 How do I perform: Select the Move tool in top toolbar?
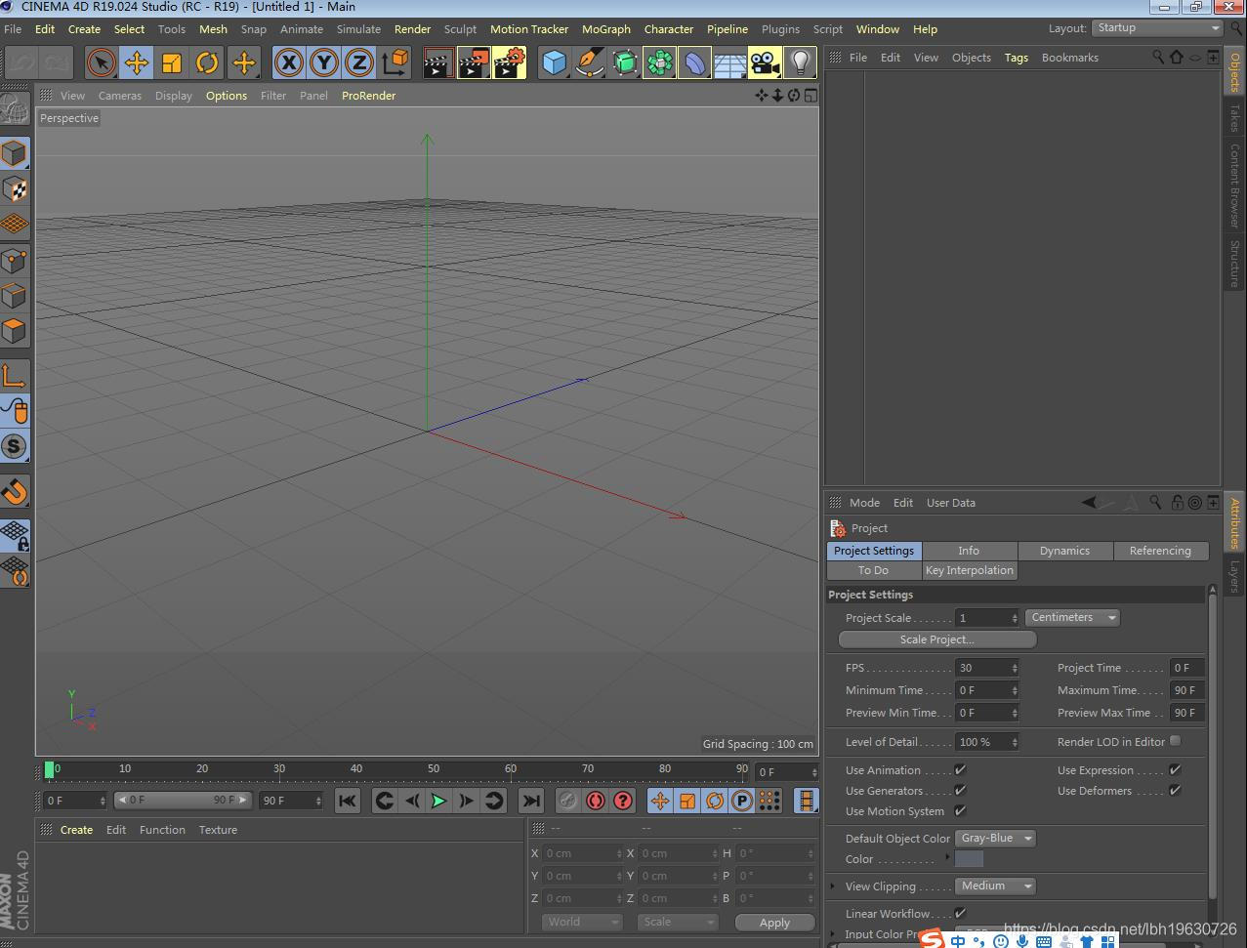(x=136, y=63)
